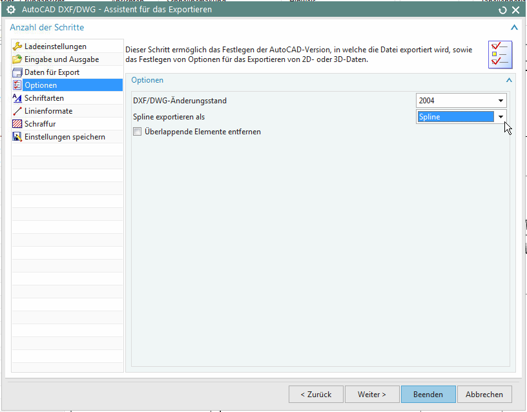Click the Spline exportieren als label

(x=169, y=117)
